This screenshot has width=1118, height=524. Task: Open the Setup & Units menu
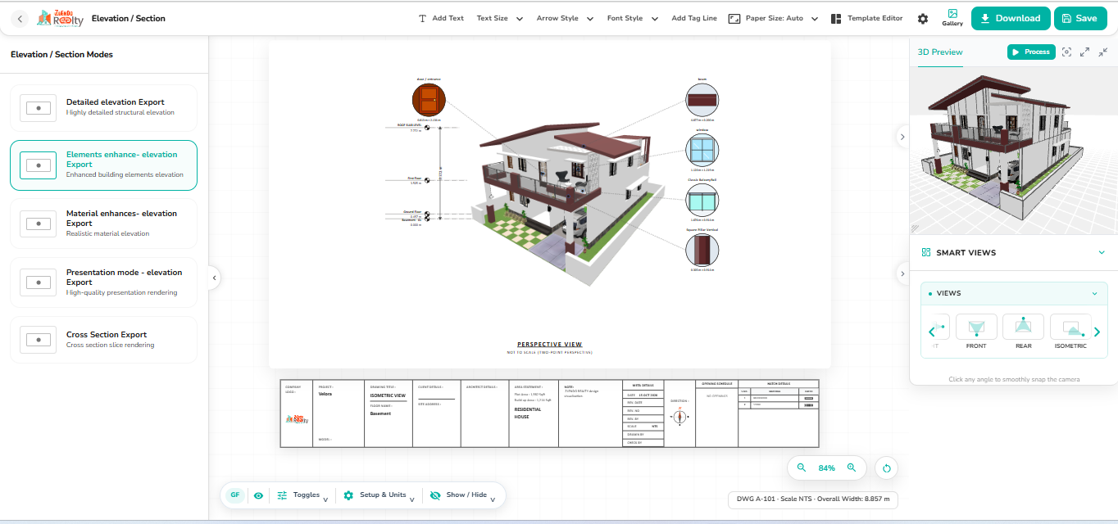pyautogui.click(x=379, y=495)
